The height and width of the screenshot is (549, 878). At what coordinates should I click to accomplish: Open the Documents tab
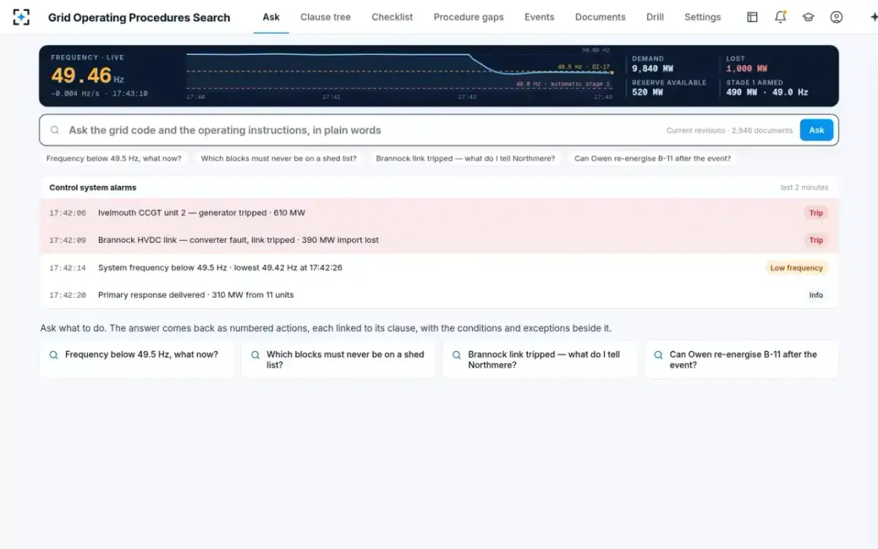click(x=600, y=17)
